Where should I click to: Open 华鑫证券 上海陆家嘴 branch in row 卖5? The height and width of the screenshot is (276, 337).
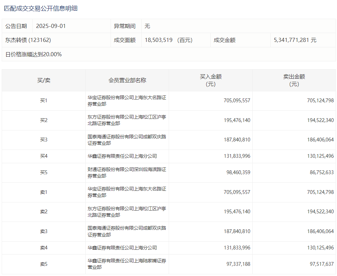[x=127, y=264]
